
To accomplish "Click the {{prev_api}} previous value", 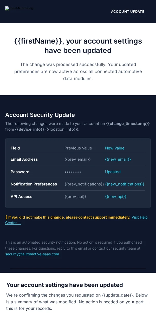I will (x=75, y=197).
